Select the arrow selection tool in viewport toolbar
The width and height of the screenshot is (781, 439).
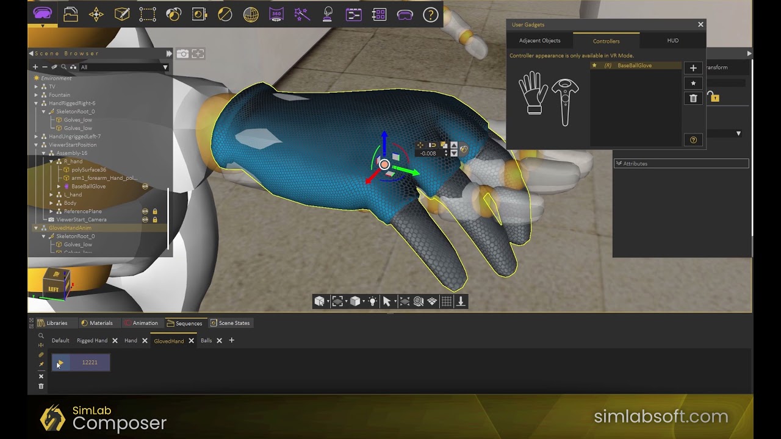(387, 301)
